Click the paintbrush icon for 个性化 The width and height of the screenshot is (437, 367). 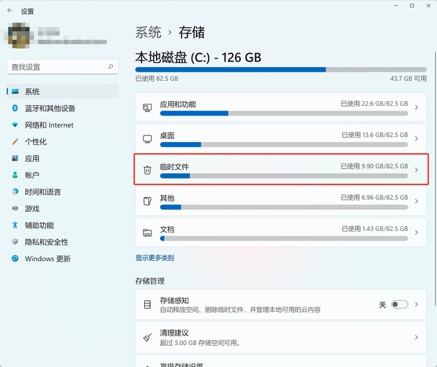point(15,141)
